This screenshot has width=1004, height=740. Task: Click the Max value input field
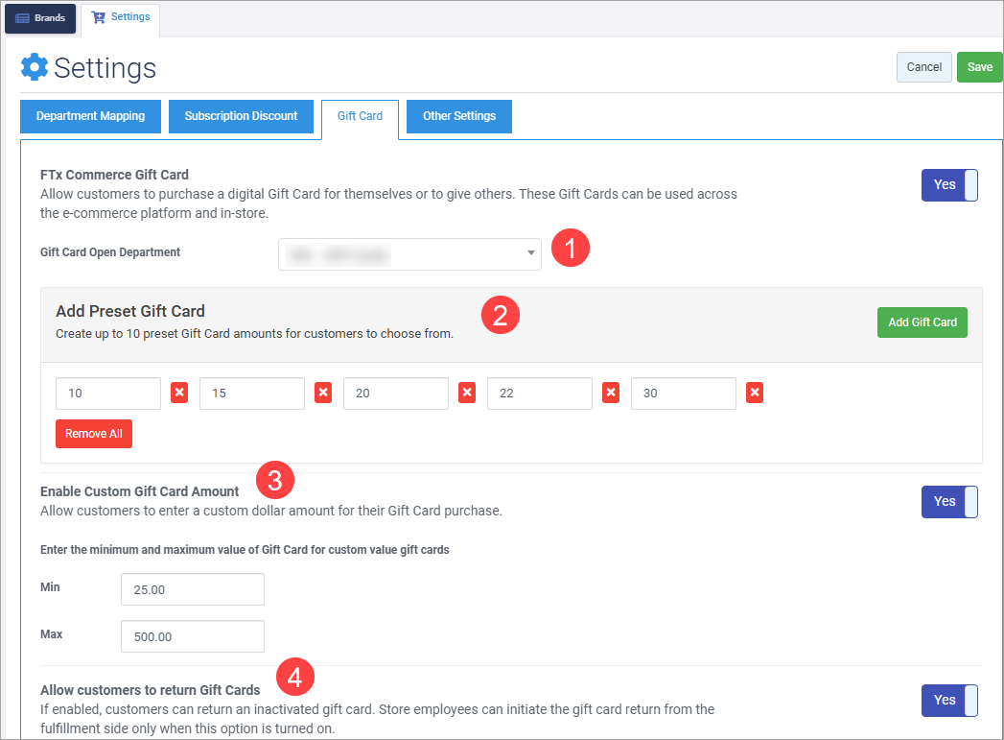[x=192, y=636]
